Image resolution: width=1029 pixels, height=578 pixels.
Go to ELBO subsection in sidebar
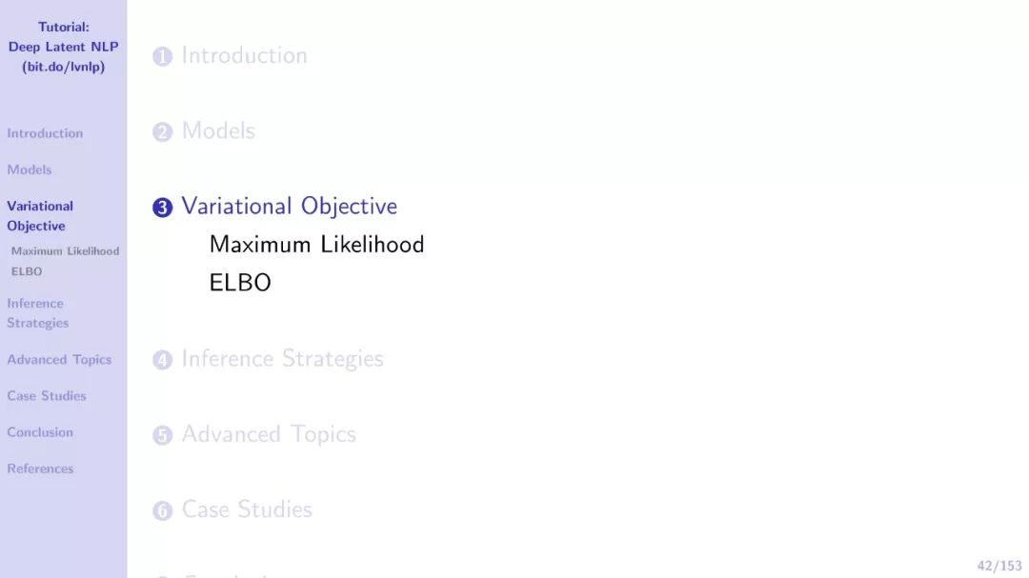click(27, 271)
